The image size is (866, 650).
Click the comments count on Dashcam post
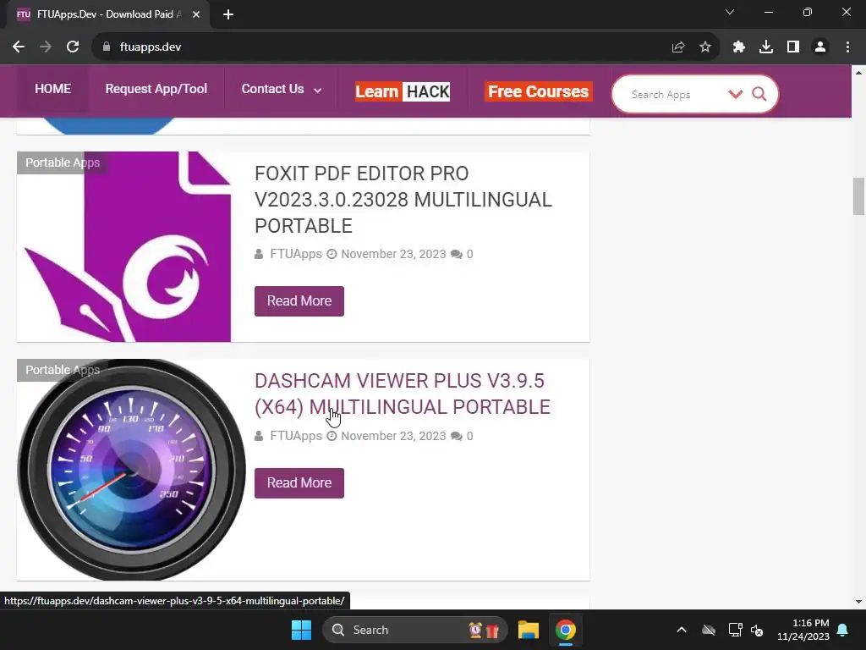(463, 436)
